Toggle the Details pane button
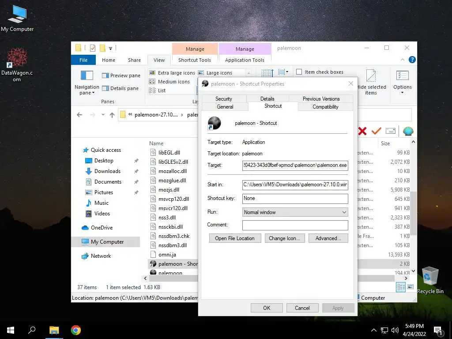The height and width of the screenshot is (339, 452). coord(120,88)
